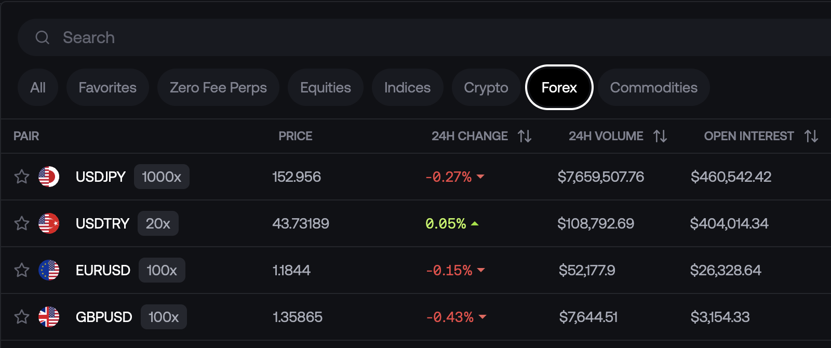This screenshot has height=348, width=831.
Task: Favorite the USDJPY pair star
Action: tap(22, 177)
